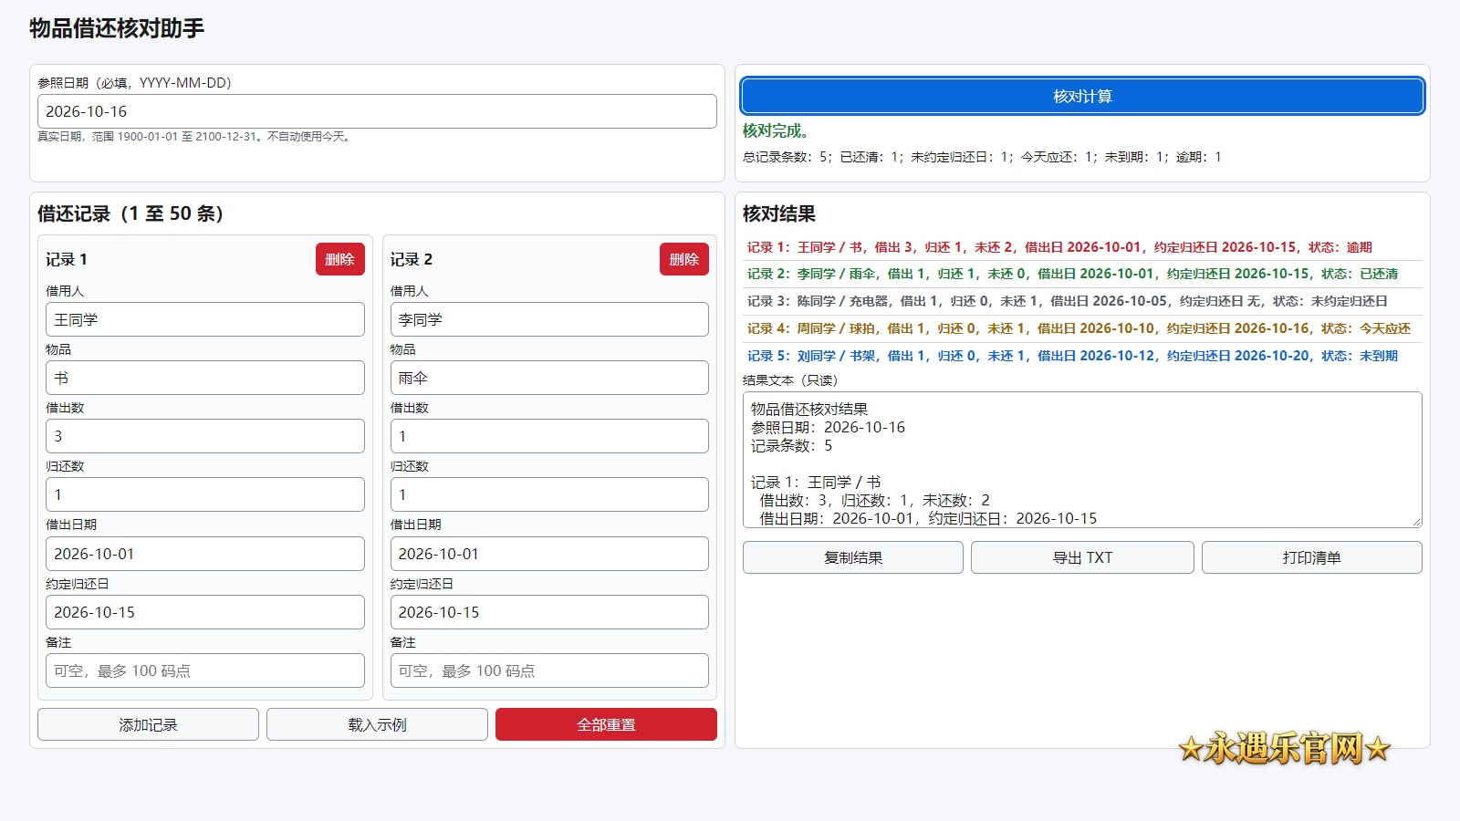Click the 核对计算 button
This screenshot has width=1460, height=821.
click(x=1082, y=96)
